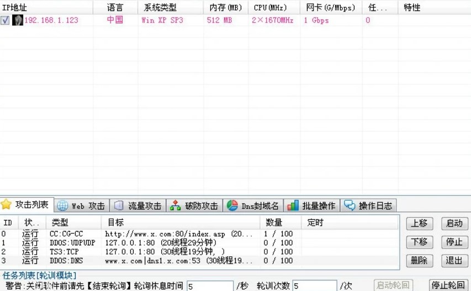Sort by the IP地址 column header

pyautogui.click(x=46, y=7)
